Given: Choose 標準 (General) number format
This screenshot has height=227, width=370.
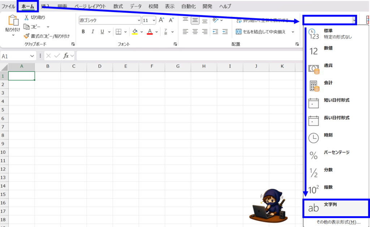Looking at the screenshot, I should pos(336,34).
